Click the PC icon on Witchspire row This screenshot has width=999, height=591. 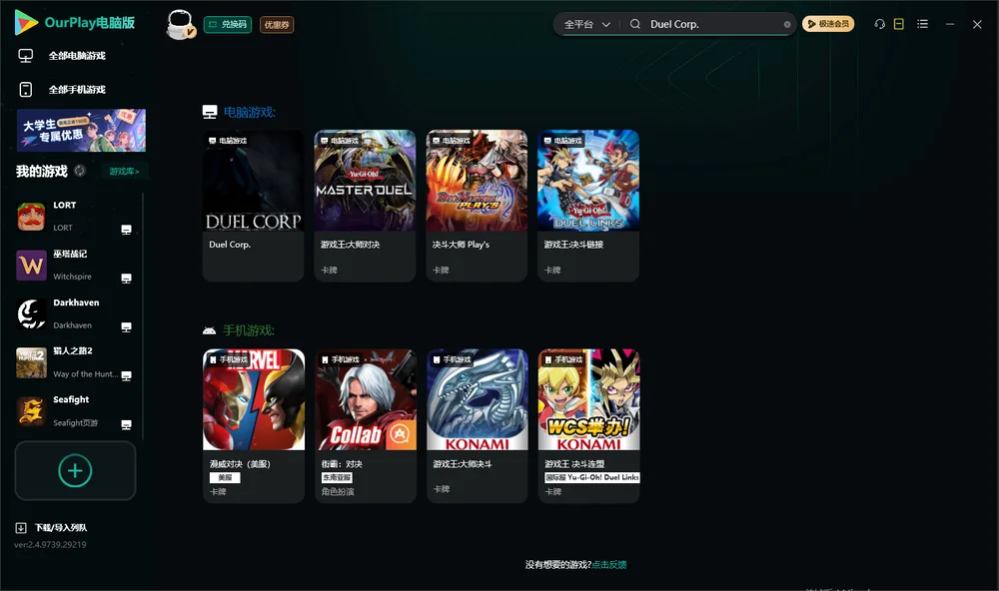(x=126, y=279)
